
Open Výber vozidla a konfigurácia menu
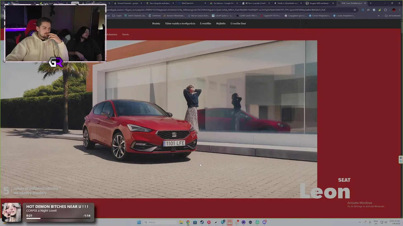pyautogui.click(x=180, y=24)
